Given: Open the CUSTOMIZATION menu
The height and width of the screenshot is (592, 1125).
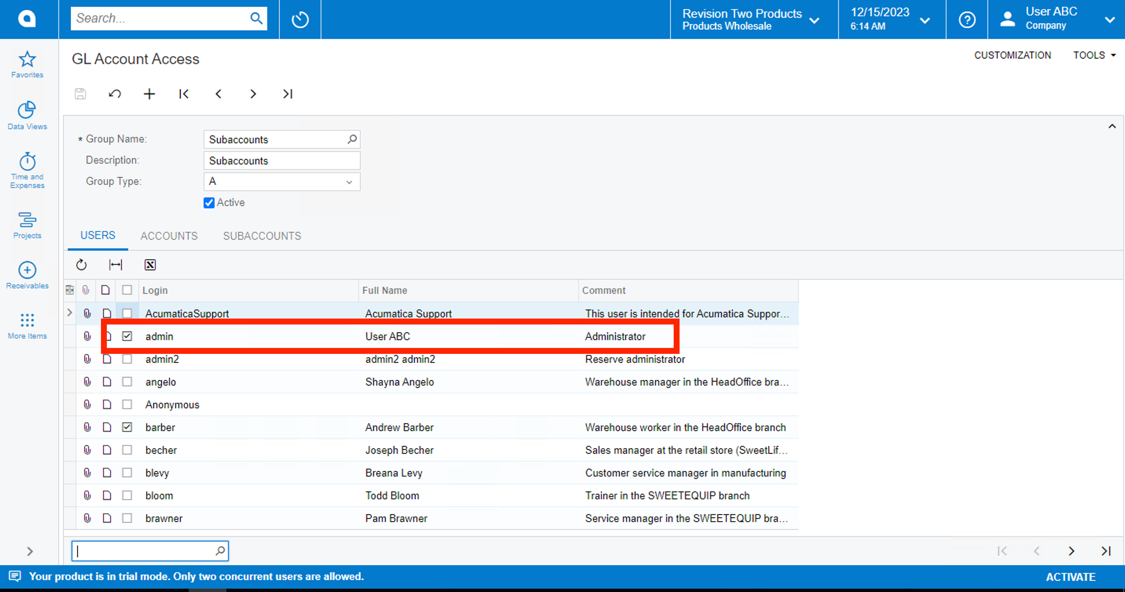Looking at the screenshot, I should coord(1012,55).
